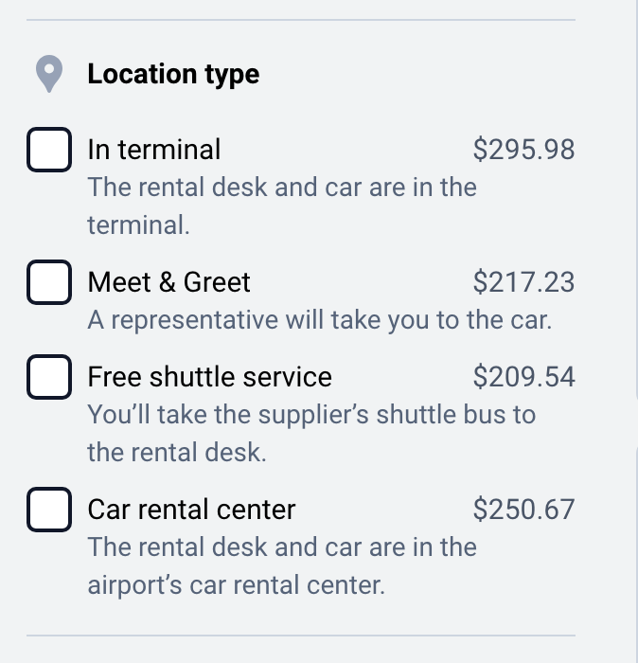638x663 pixels.
Task: Click the representative will take you description
Action: [319, 320]
